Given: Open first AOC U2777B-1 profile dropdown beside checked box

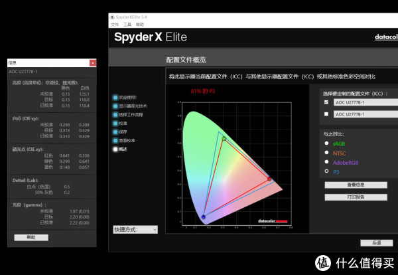Looking at the screenshot, I should 365,102.
